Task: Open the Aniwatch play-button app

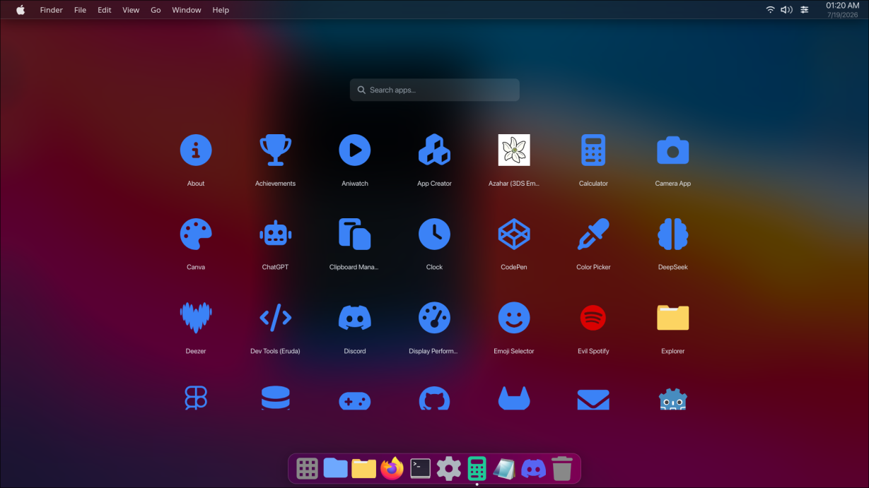Action: pos(355,150)
